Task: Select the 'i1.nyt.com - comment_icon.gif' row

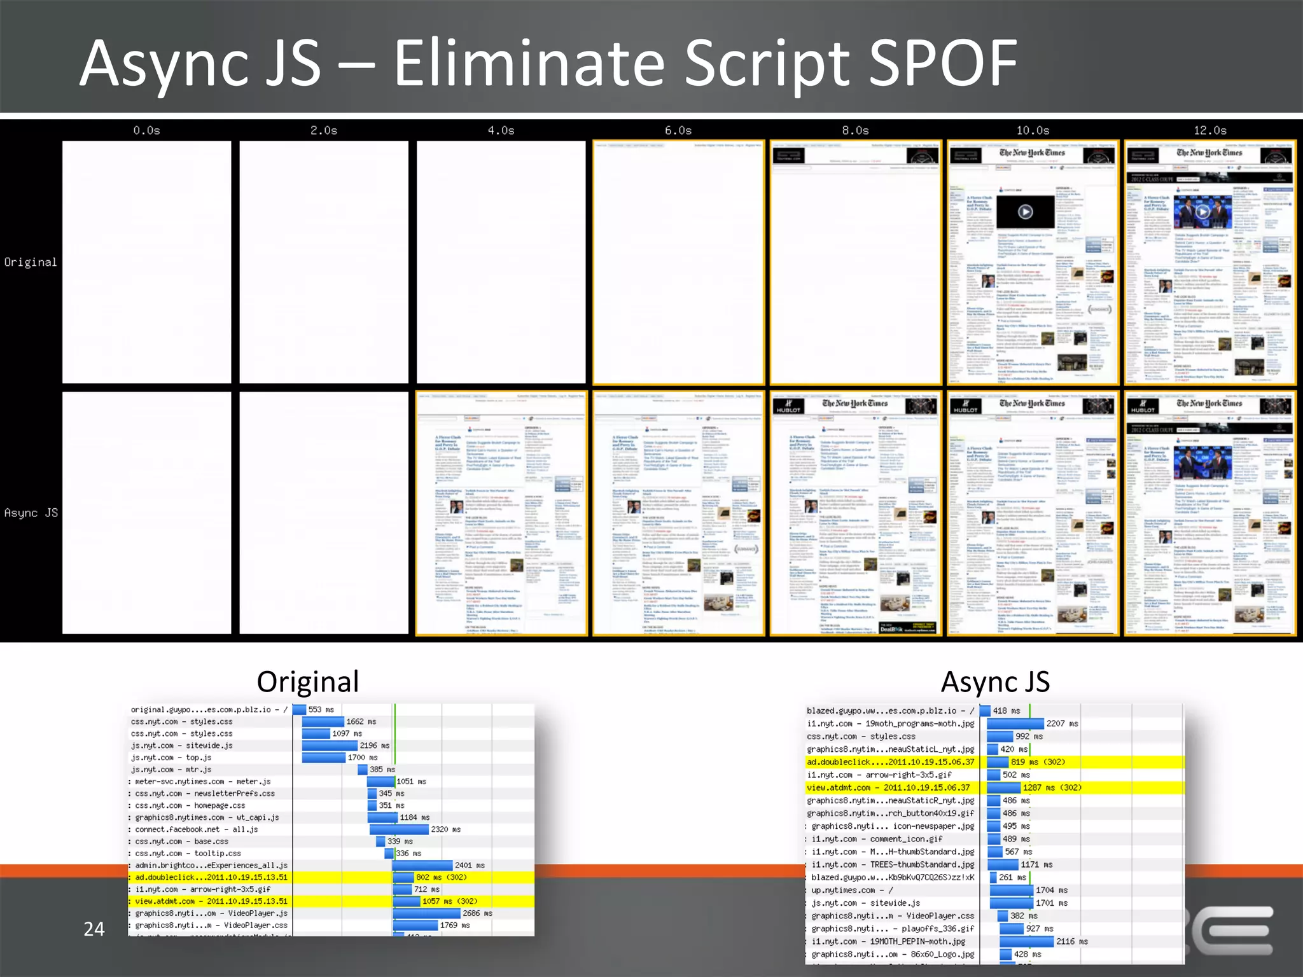Action: click(994, 839)
